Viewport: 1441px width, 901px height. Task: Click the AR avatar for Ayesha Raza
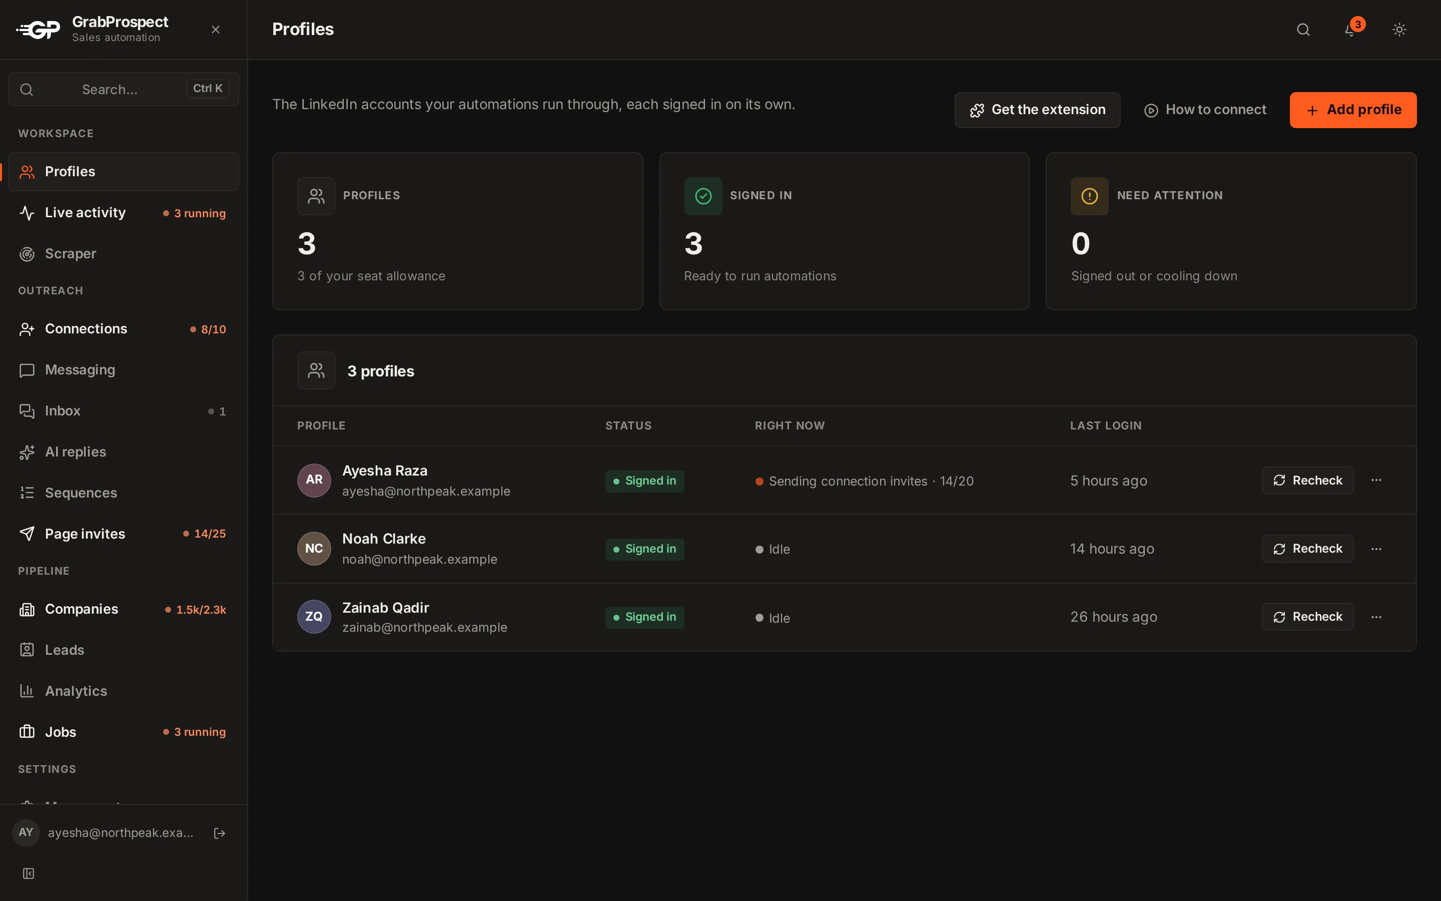(314, 481)
